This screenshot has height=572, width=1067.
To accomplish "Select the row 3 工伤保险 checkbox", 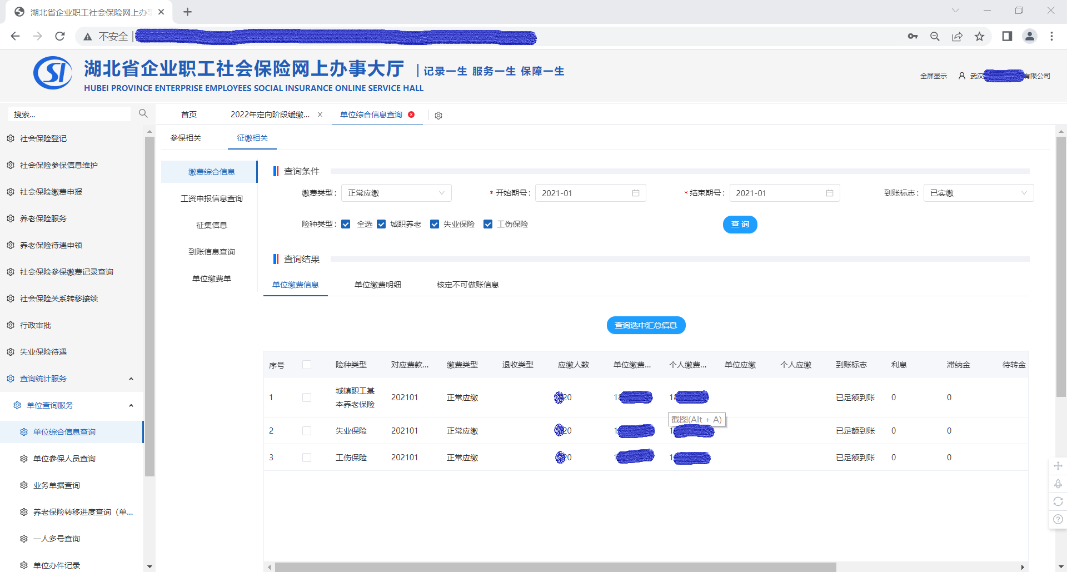I will coord(307,457).
